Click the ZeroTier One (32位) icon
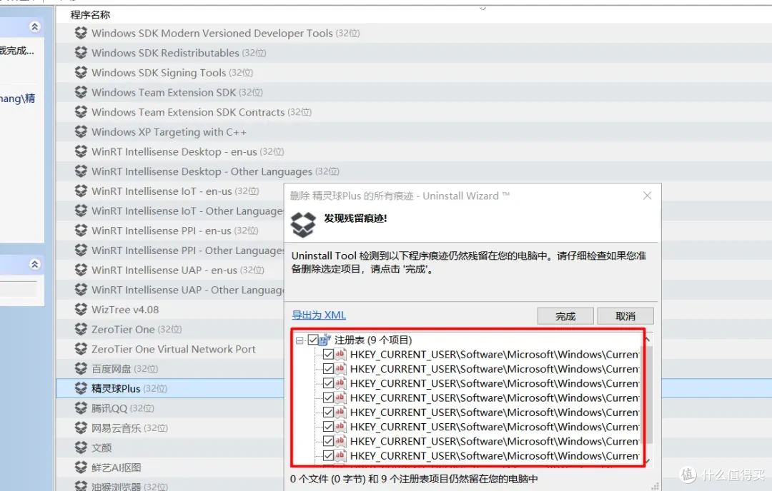 coord(81,329)
